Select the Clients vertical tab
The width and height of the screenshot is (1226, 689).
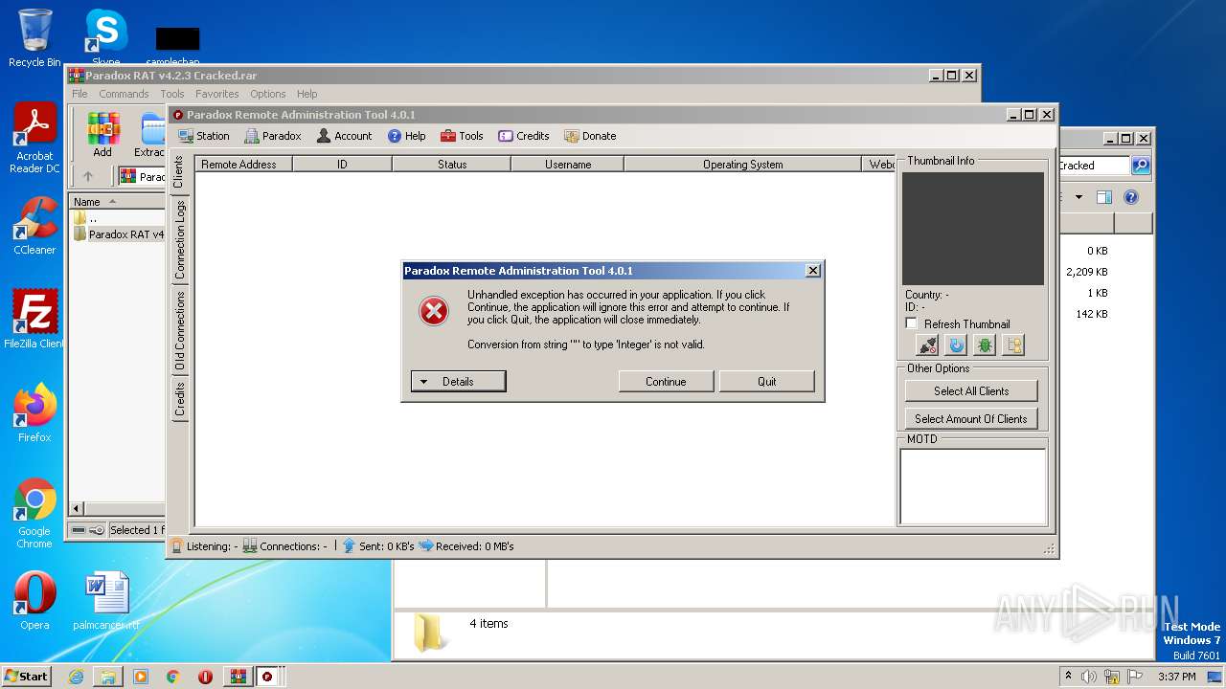(179, 172)
